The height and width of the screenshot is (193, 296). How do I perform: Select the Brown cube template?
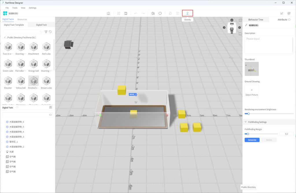[46, 83]
